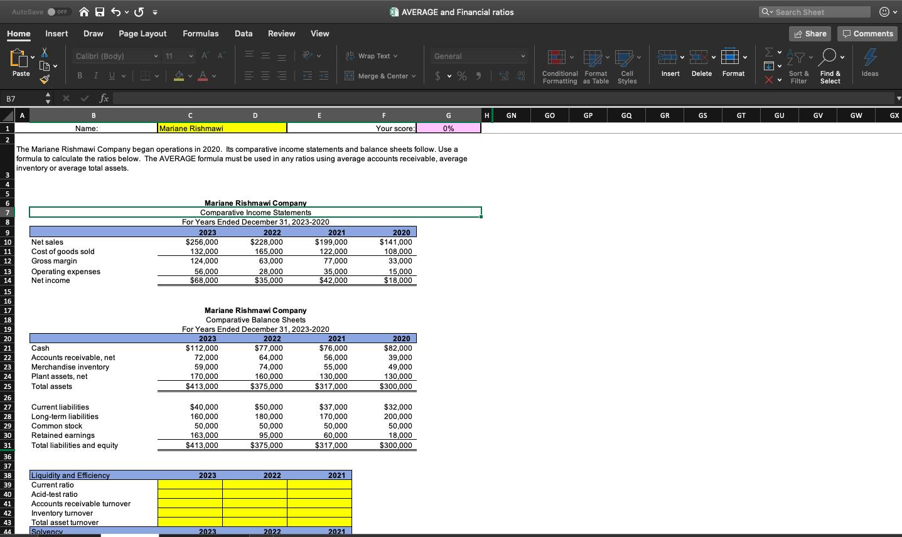The width and height of the screenshot is (902, 537).
Task: Click the Share button
Action: tap(810, 34)
